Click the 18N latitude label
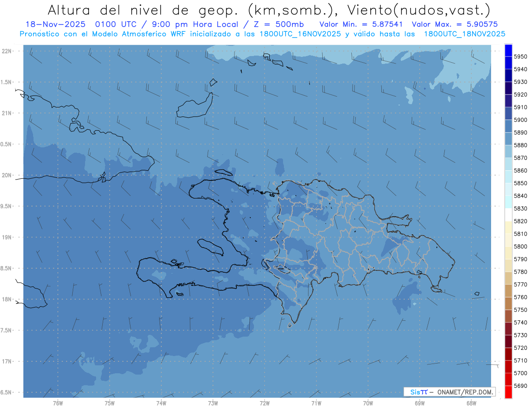Screen dimensions: 529x409 [x=7, y=299]
